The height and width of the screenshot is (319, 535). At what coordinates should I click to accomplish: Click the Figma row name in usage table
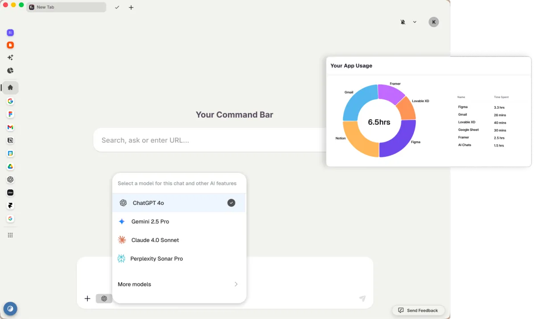(463, 107)
